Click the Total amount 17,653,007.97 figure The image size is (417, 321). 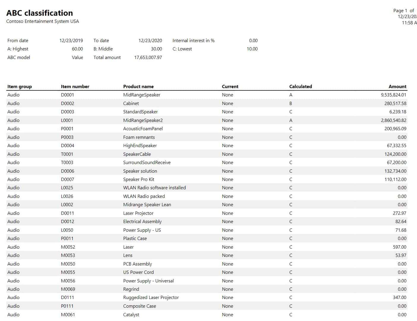[148, 58]
